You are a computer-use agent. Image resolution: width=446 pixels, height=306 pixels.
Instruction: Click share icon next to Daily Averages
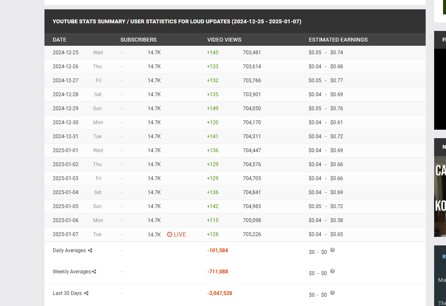pyautogui.click(x=90, y=250)
